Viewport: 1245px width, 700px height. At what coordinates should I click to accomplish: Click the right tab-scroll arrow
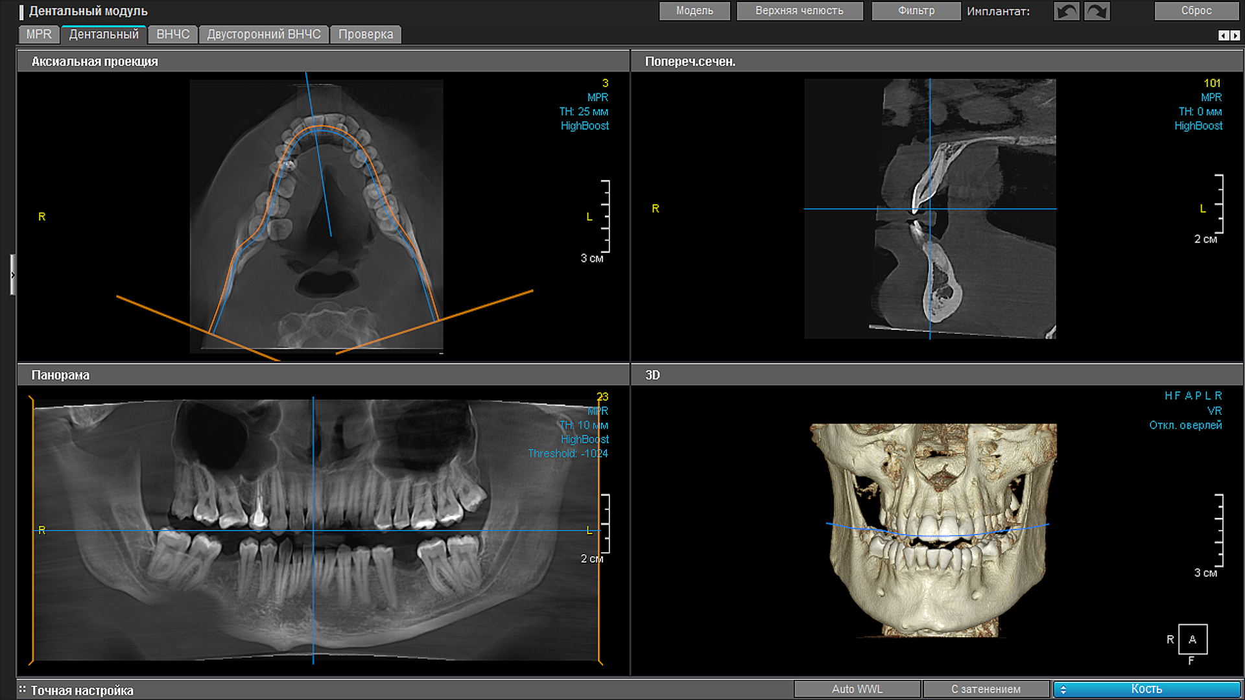click(1235, 36)
